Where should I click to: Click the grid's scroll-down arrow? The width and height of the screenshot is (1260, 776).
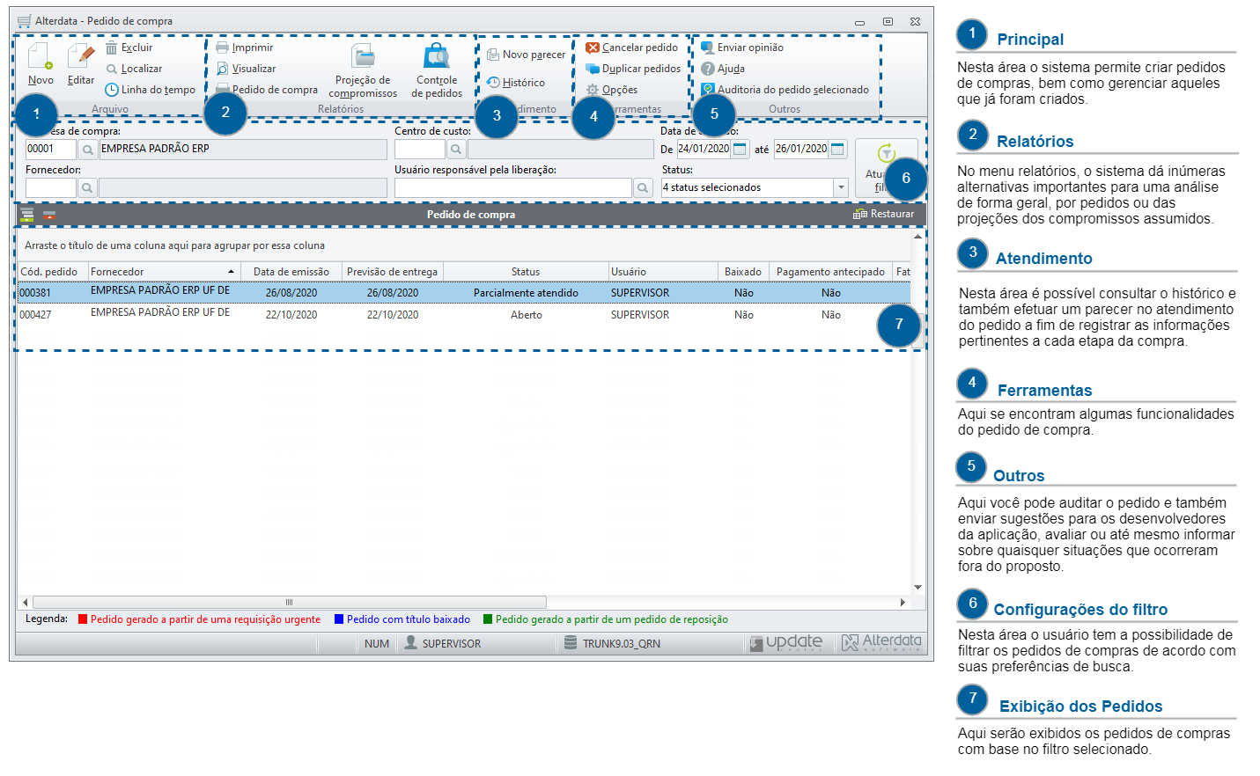point(917,587)
